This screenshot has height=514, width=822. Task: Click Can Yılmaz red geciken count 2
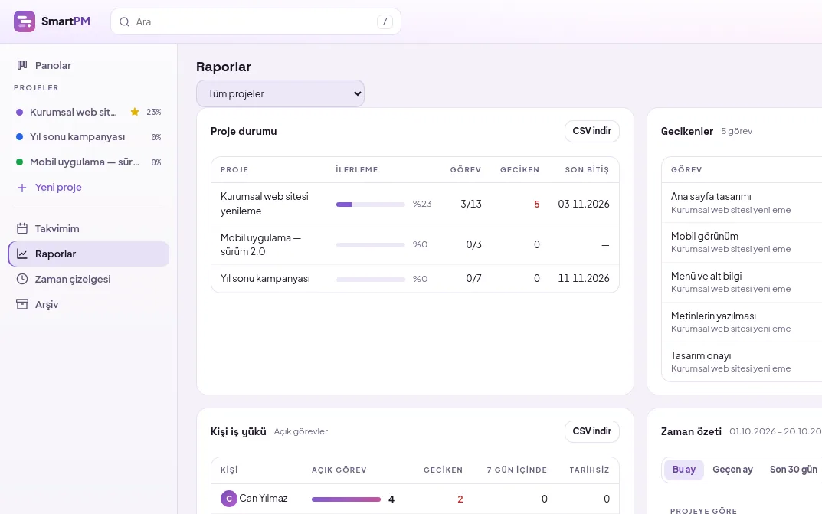460,499
